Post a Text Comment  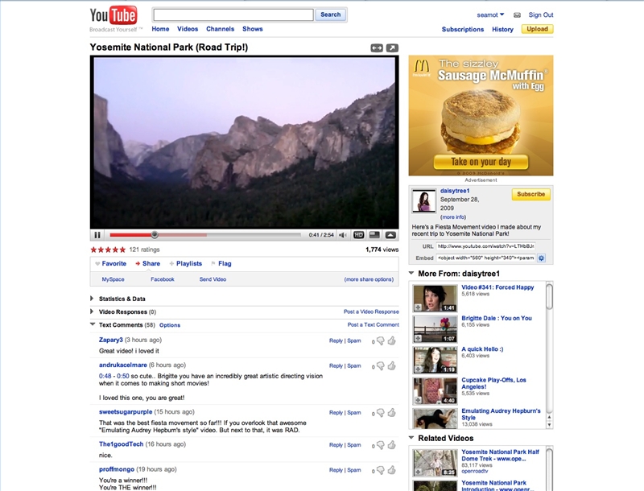point(374,324)
